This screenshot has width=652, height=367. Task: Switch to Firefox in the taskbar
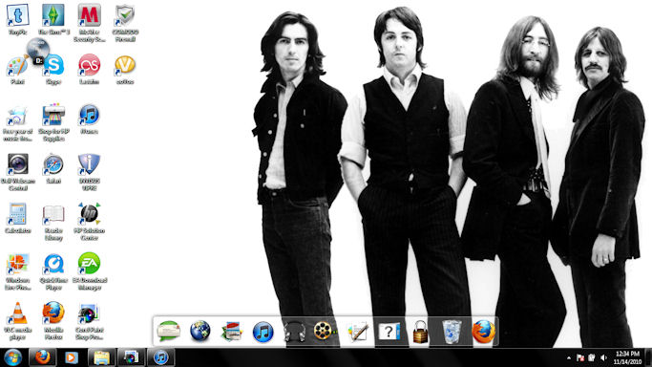(42, 357)
